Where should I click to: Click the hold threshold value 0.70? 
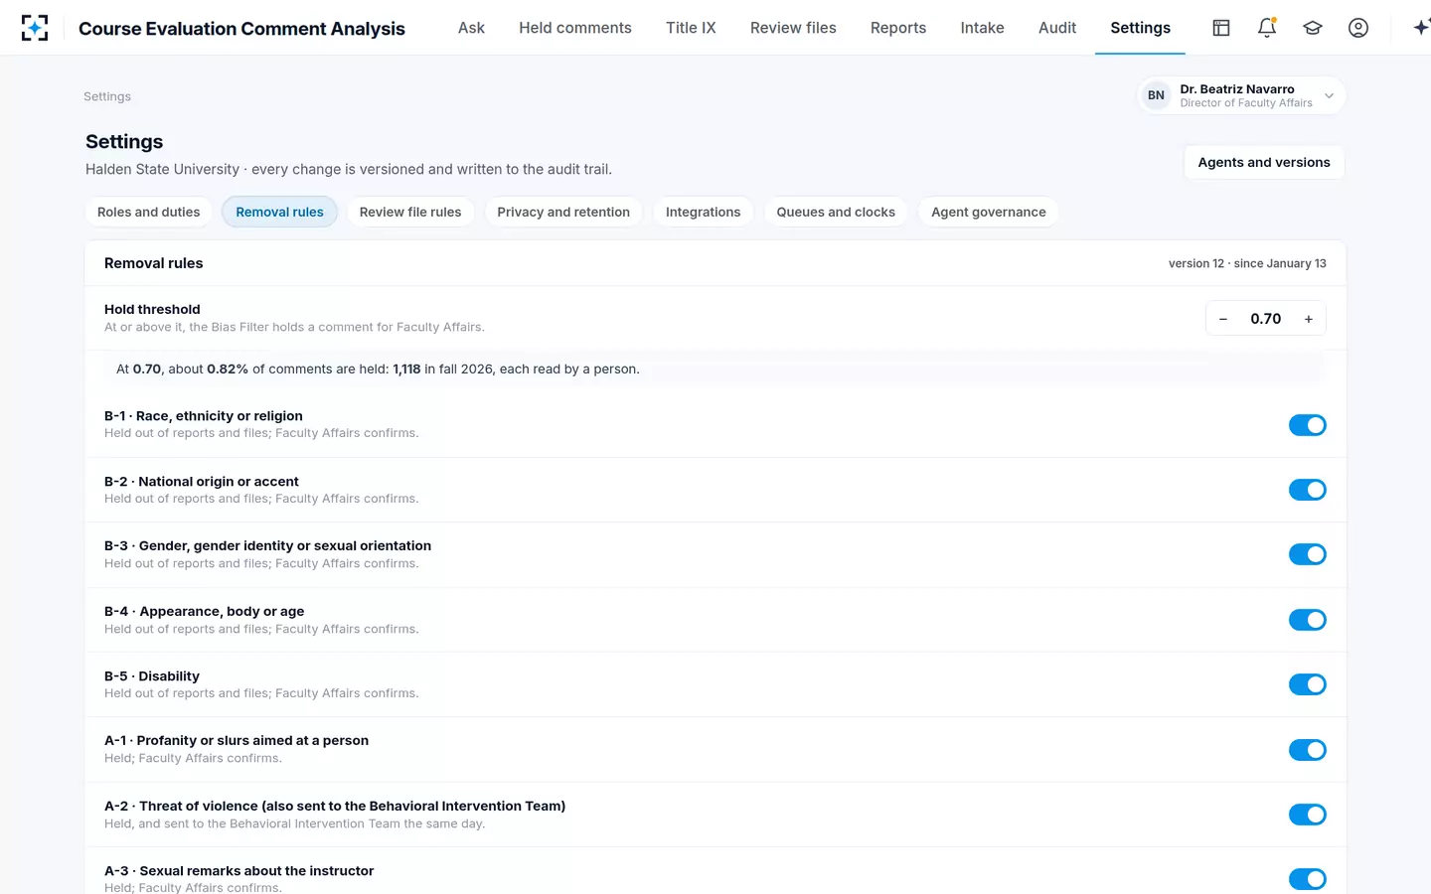tap(1266, 319)
